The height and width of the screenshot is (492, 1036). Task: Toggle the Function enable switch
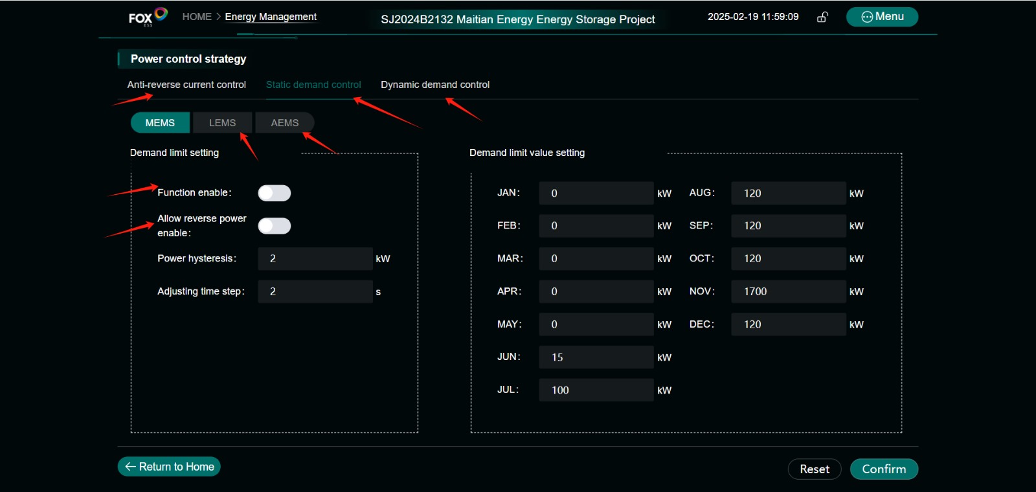point(275,193)
